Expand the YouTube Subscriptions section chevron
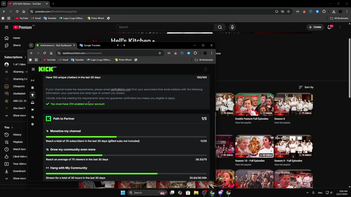 tap(26, 57)
